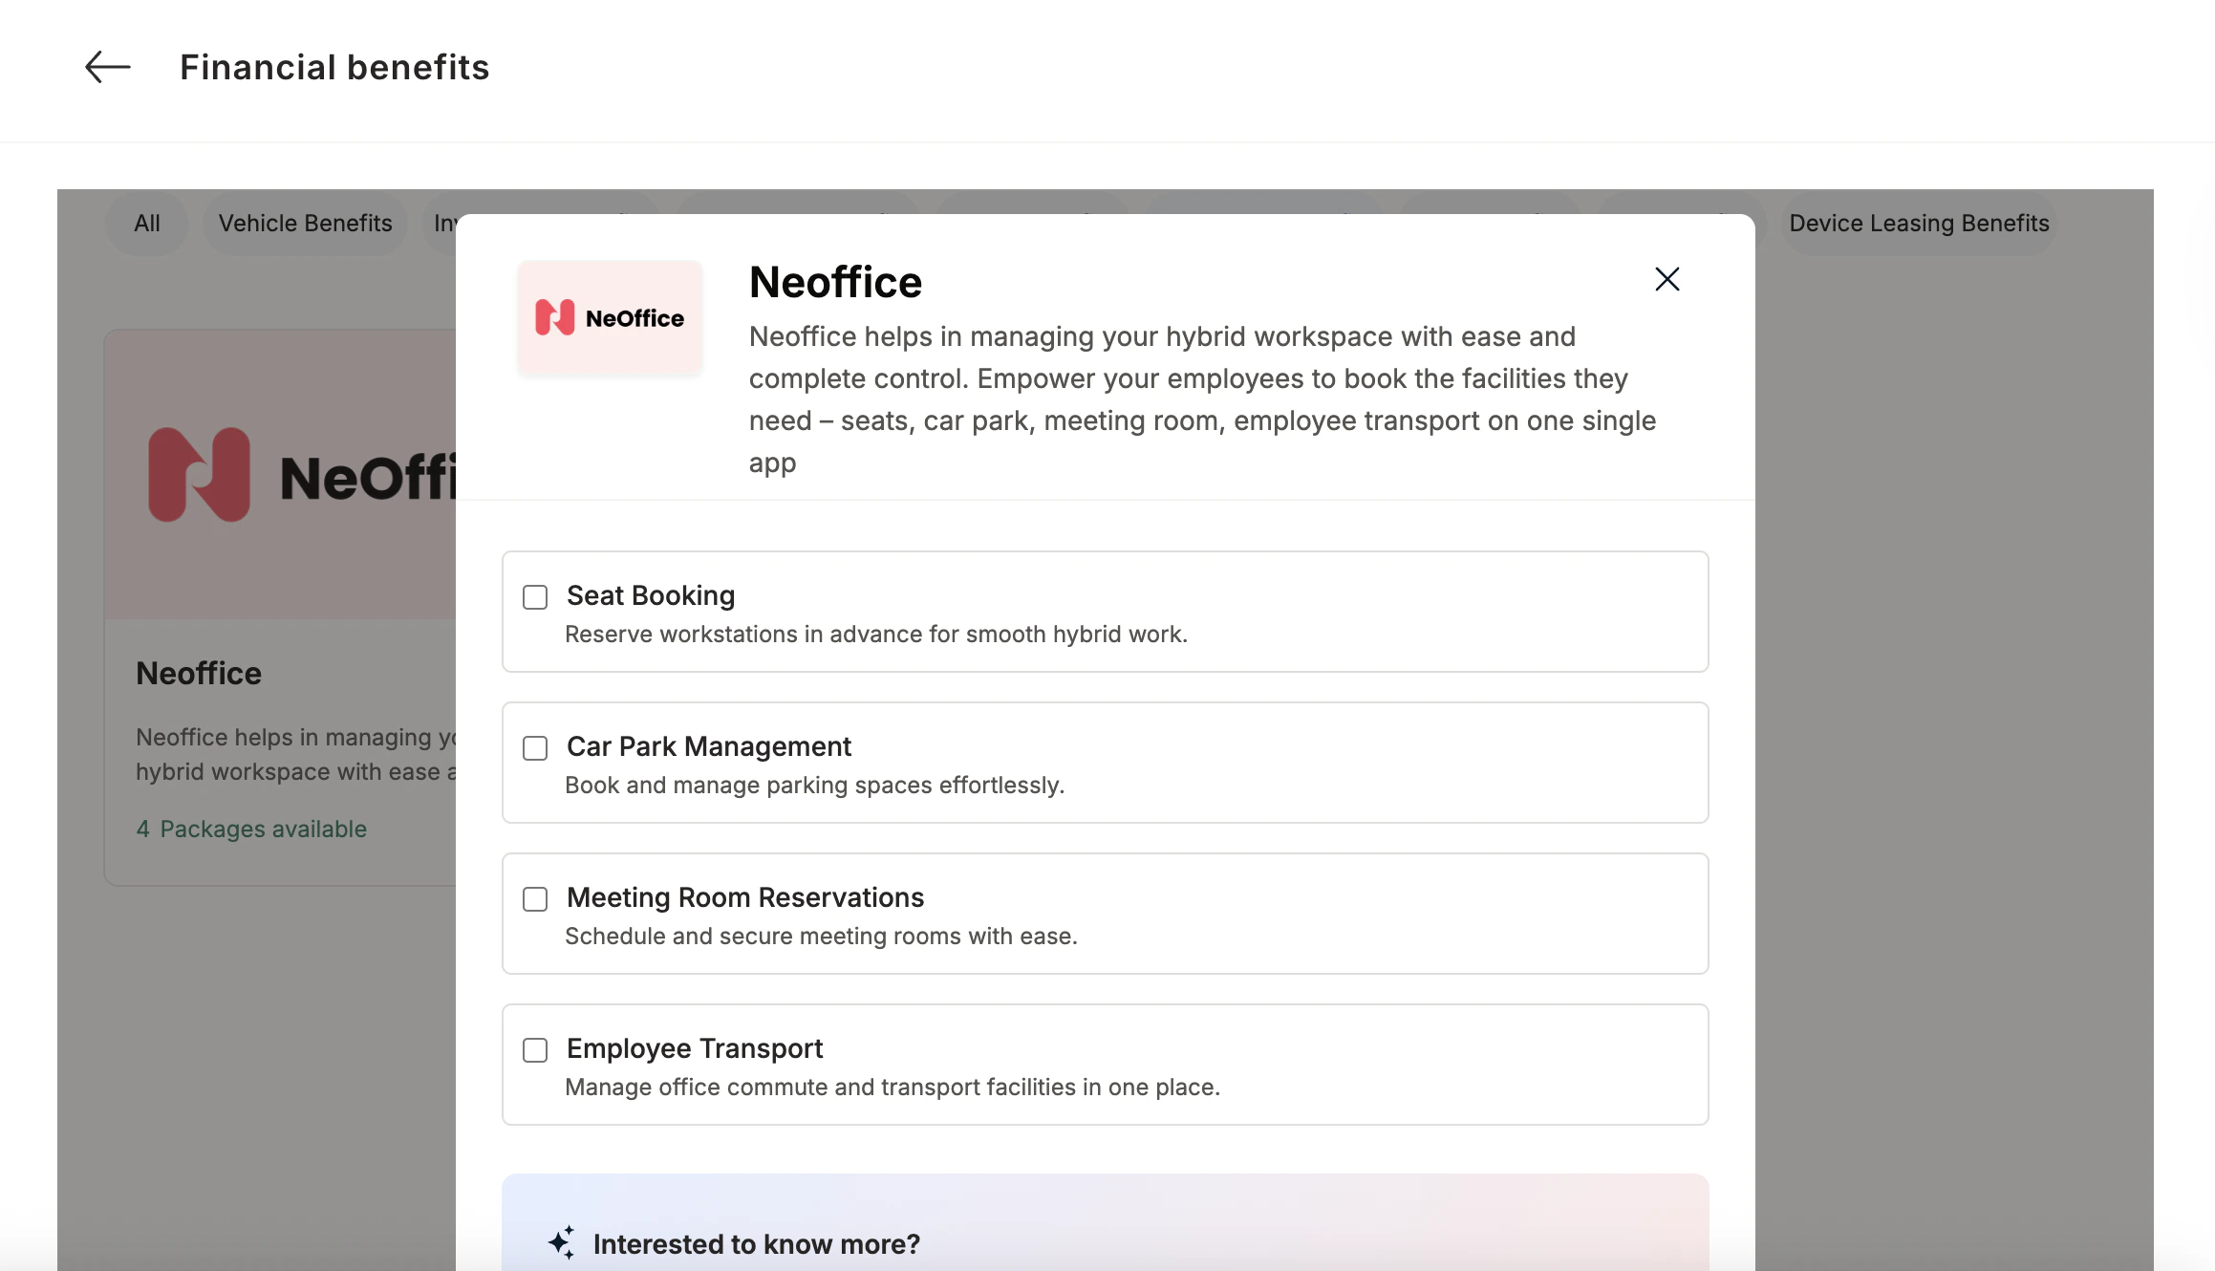Click the large NeOffice logo on the background card
2215x1271 pixels.
point(303,475)
